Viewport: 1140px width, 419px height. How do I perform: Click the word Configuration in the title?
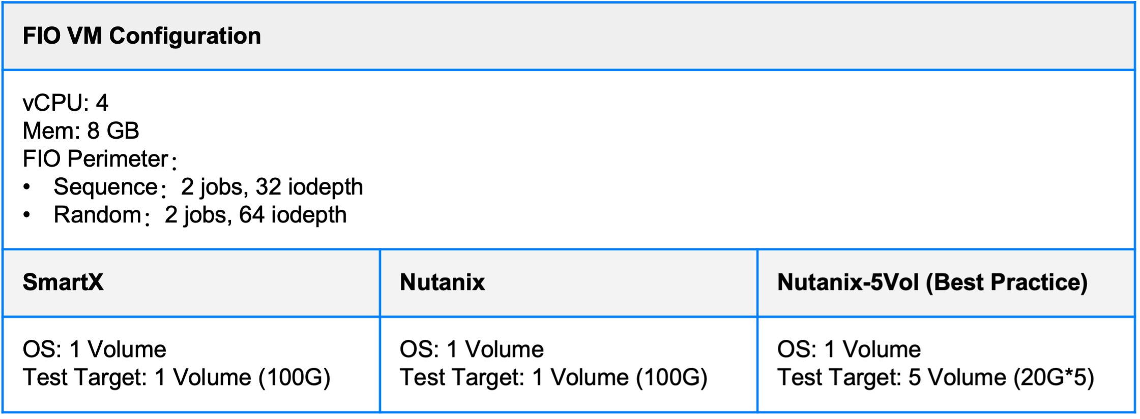(x=185, y=36)
